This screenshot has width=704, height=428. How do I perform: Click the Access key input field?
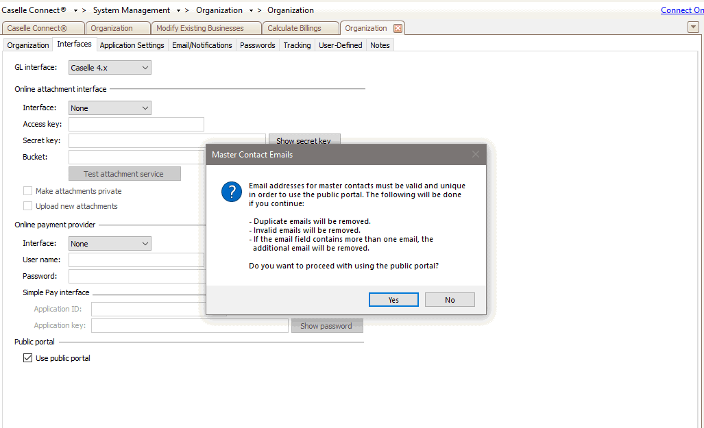(x=136, y=124)
